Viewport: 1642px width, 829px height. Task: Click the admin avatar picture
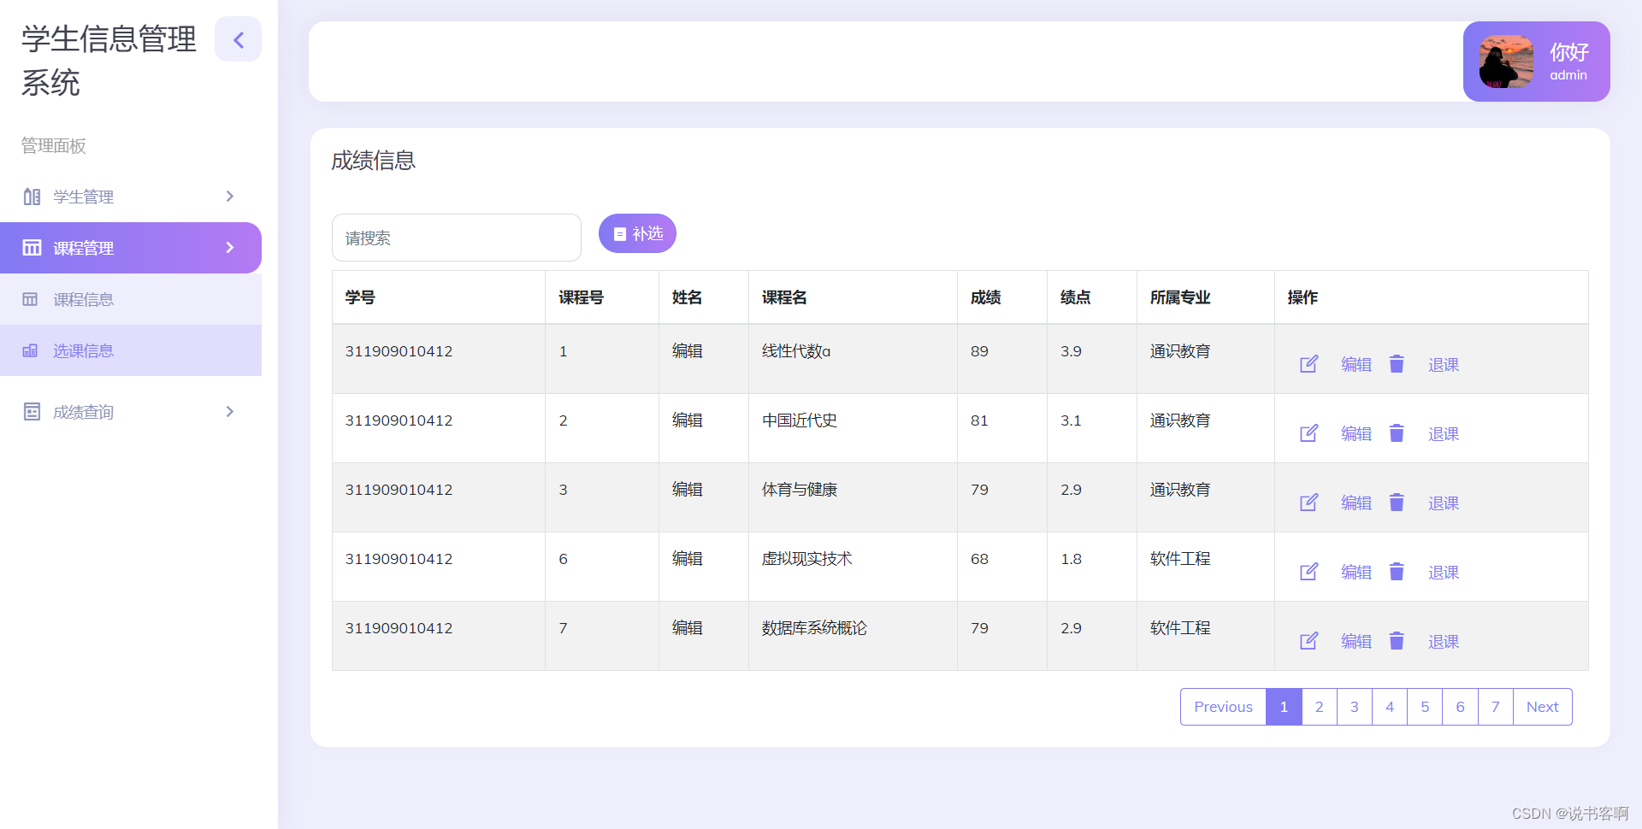(1506, 62)
